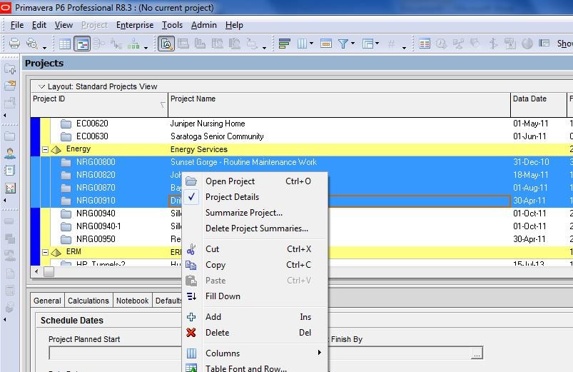Select the EC00630 project row
Screen dimensions: 573x372
[x=301, y=136]
